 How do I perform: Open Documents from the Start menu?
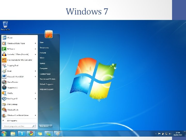pyautogui.click(x=44, y=48)
